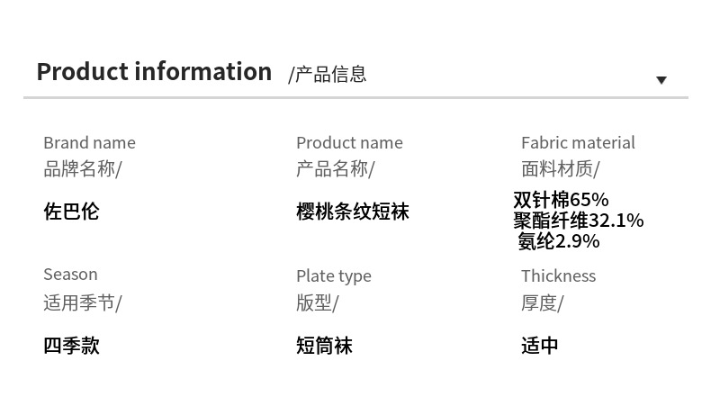Click the 产品信息 subtitle text
This screenshot has height=397, width=711.
[x=328, y=75]
